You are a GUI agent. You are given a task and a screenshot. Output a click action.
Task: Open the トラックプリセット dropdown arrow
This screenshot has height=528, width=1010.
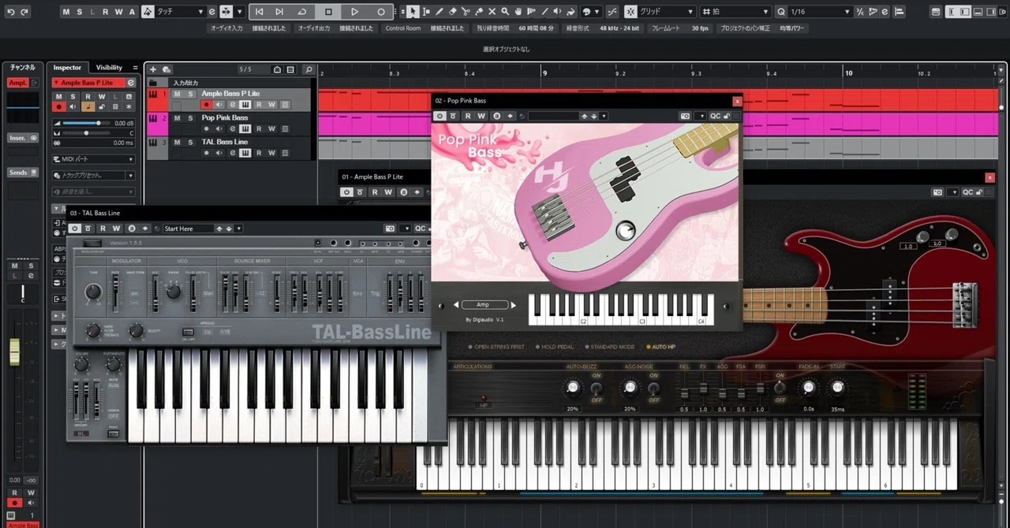pos(130,175)
